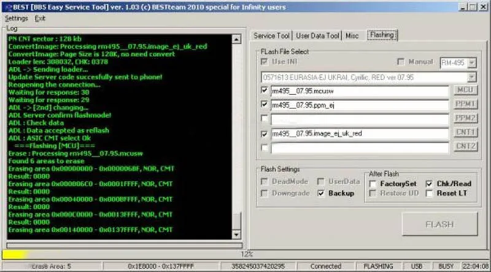Click 'ADL : Data accepted as reflash' log line

point(58,130)
